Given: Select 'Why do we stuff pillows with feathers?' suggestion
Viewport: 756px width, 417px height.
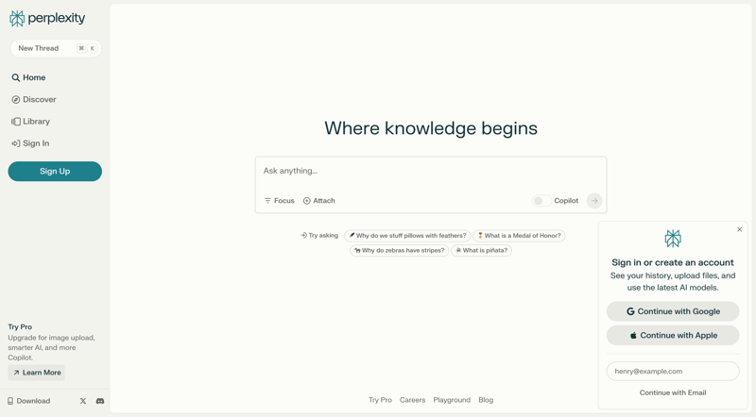Looking at the screenshot, I should 407,236.
